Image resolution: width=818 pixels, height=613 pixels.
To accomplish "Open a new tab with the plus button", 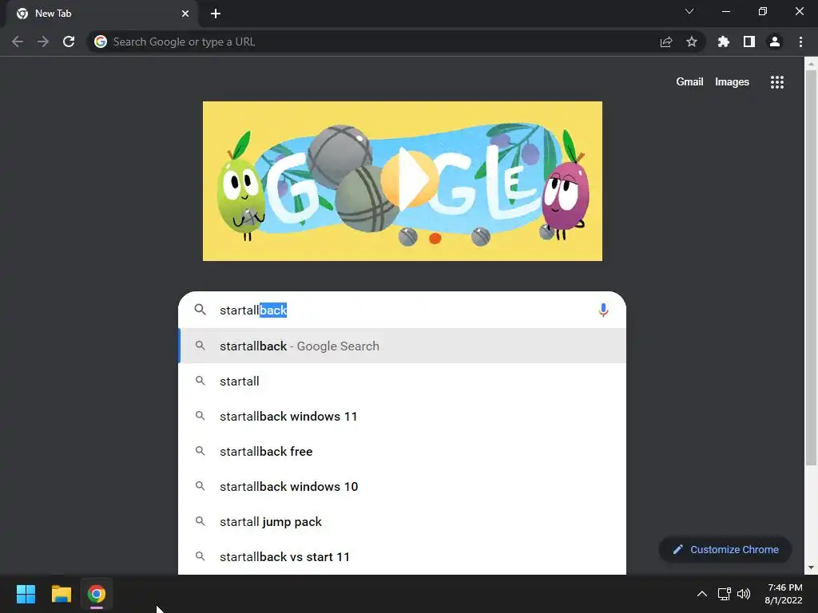I will coord(216,14).
